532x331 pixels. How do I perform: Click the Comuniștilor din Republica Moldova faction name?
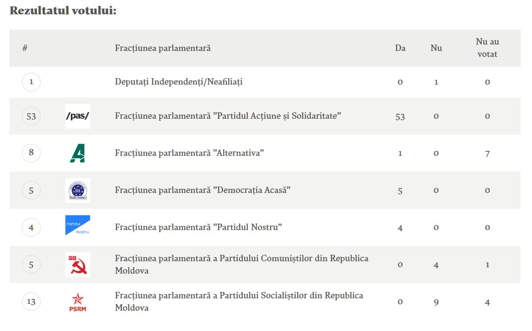[x=241, y=265]
